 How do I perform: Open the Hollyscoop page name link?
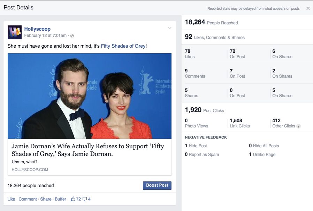point(37,29)
